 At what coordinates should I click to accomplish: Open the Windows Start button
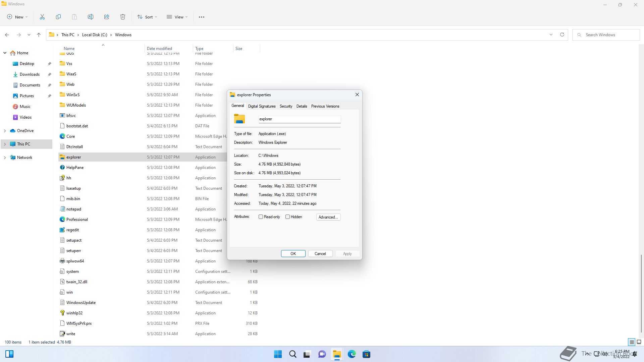pos(278,354)
